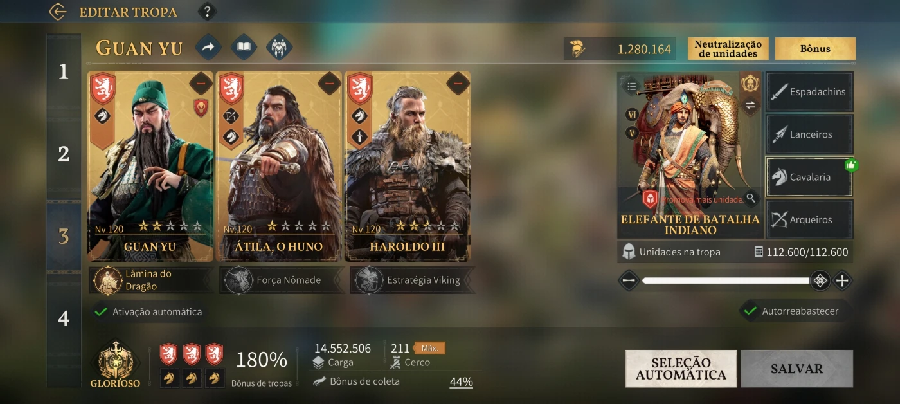Click the share arrow icon beside Guan Yu

click(x=208, y=47)
